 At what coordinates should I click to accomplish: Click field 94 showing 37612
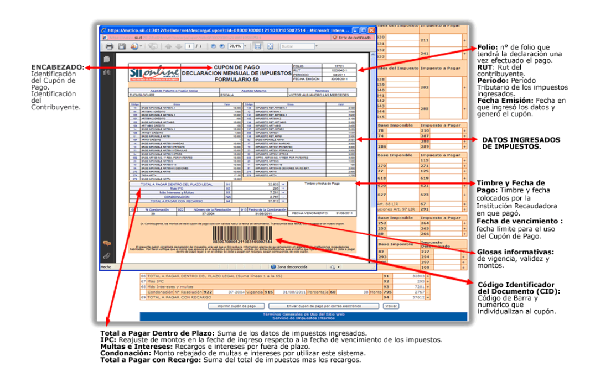tap(409, 297)
